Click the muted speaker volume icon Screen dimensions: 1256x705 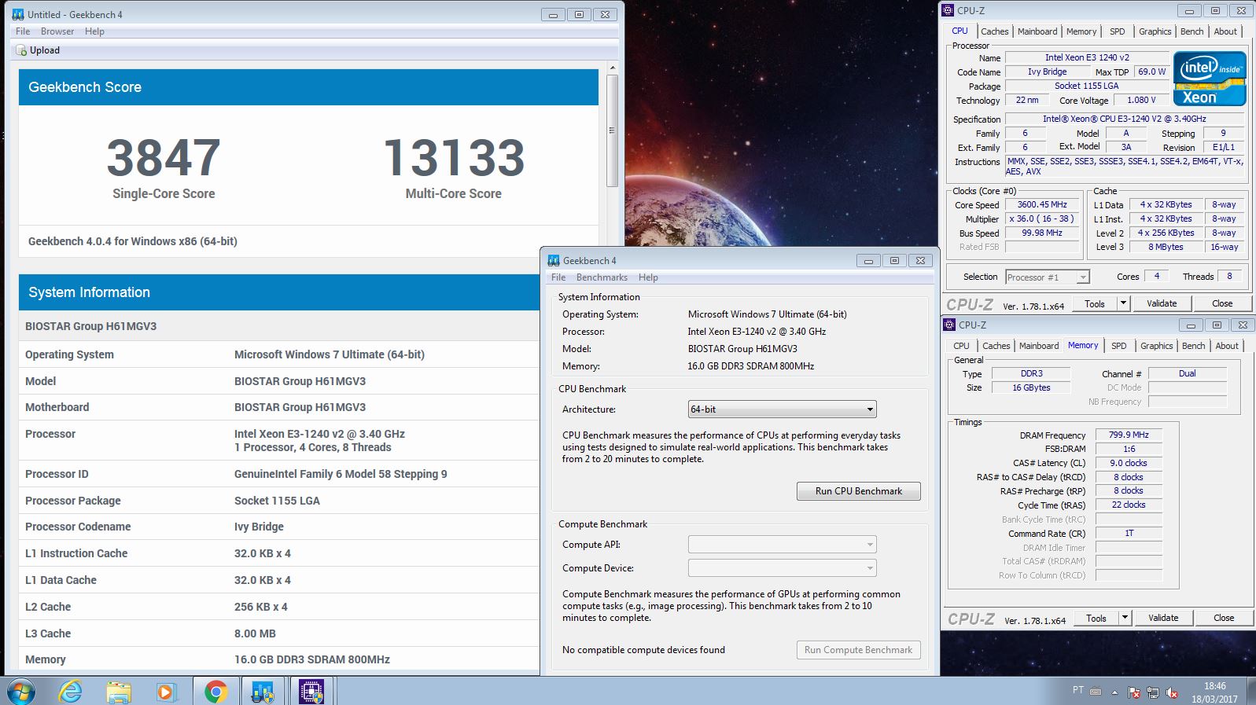pyautogui.click(x=1172, y=692)
